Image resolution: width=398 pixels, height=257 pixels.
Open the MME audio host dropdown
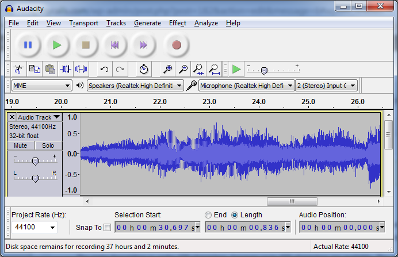[x=41, y=86]
